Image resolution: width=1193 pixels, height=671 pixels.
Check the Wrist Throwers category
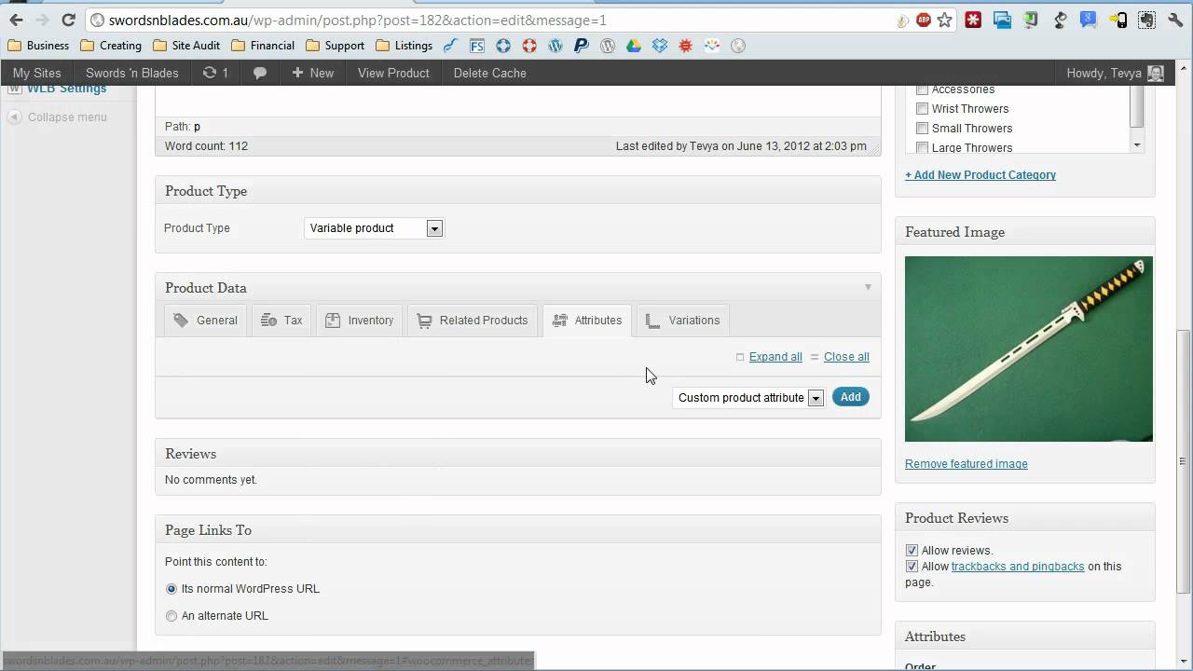[x=922, y=109]
